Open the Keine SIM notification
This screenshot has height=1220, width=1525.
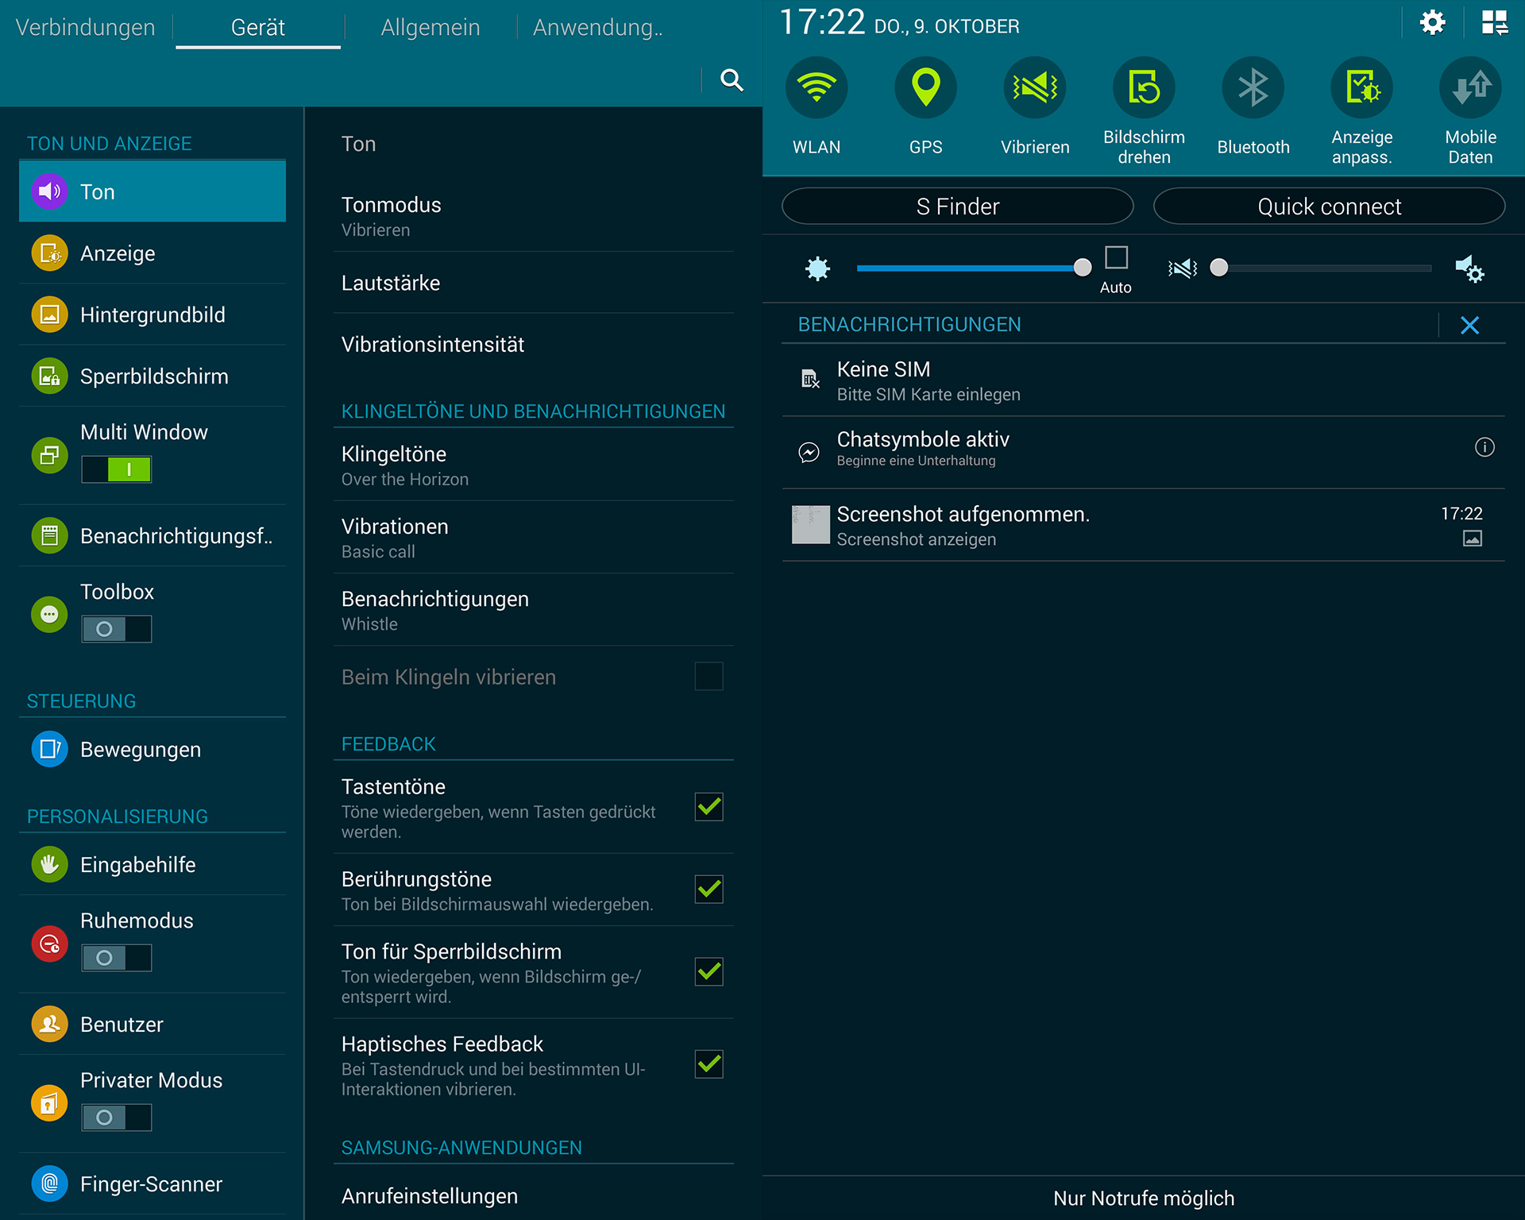pos(1144,380)
